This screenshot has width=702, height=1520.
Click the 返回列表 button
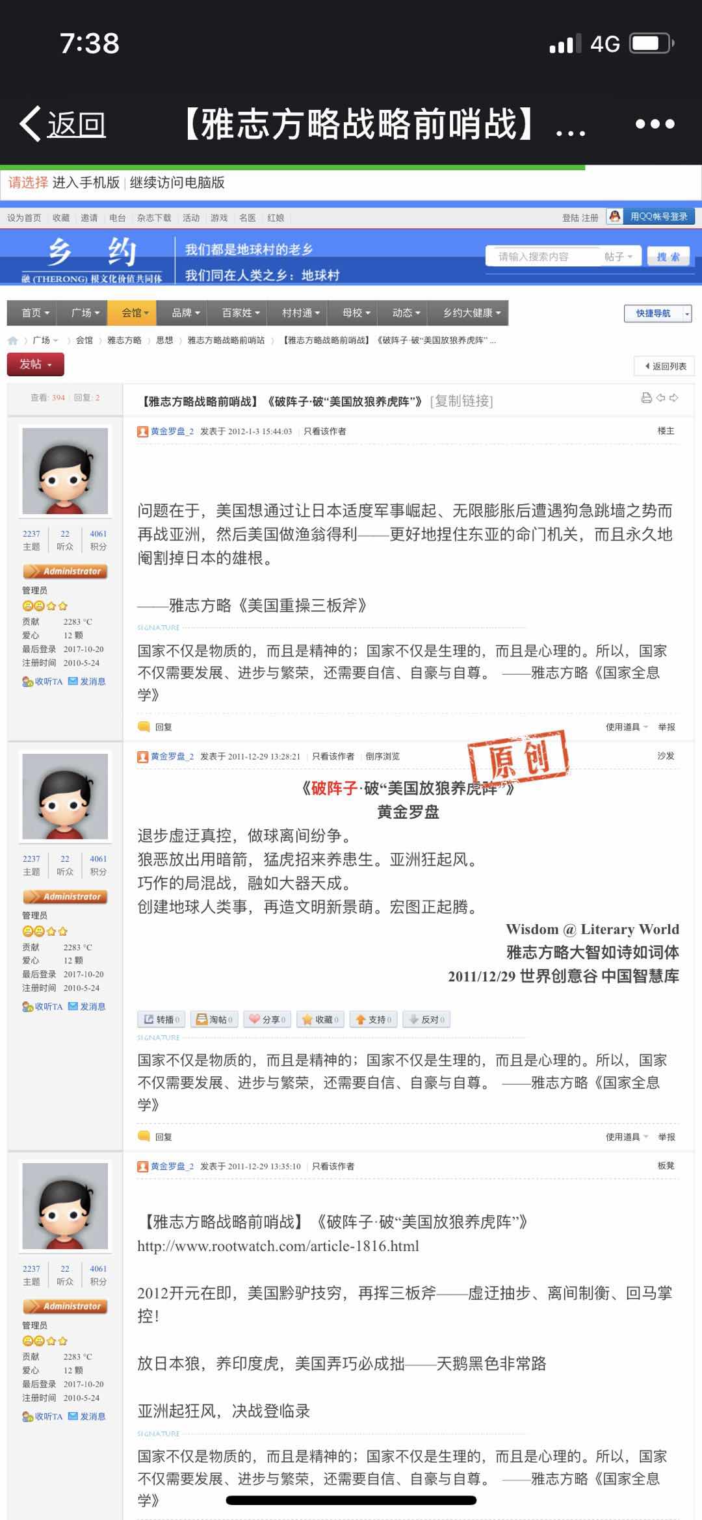tap(664, 366)
